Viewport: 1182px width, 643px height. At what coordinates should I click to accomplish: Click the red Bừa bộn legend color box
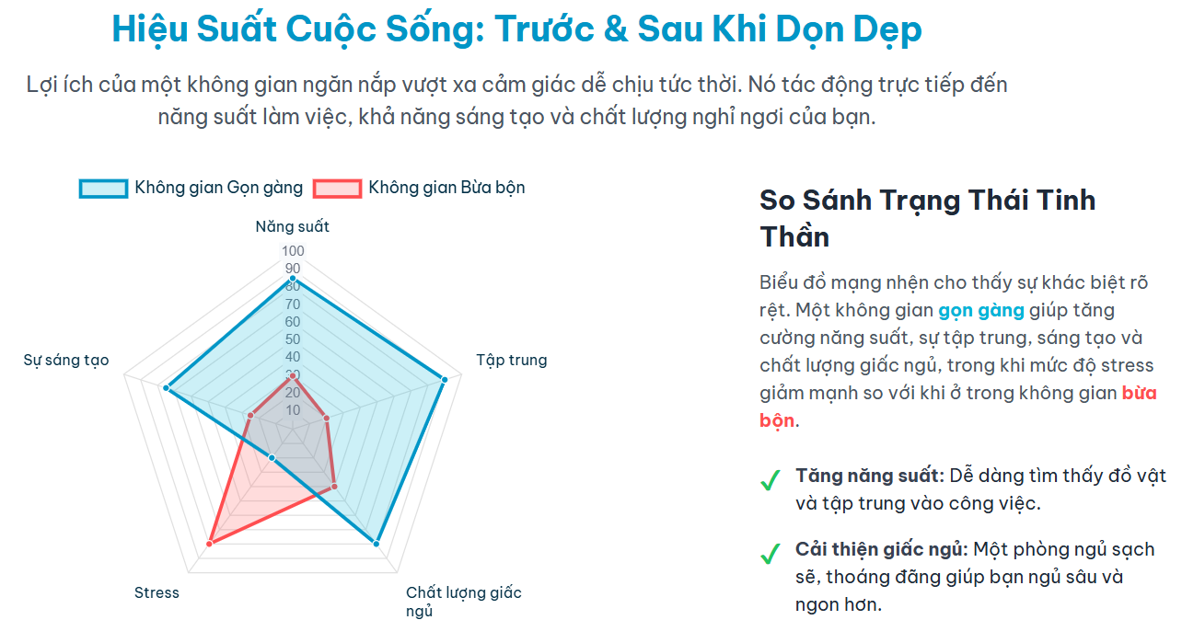click(337, 188)
